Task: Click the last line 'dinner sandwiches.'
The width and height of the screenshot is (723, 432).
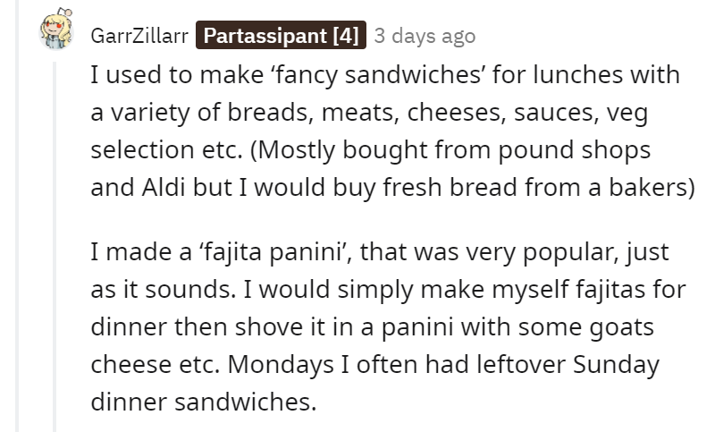Action: 204,402
